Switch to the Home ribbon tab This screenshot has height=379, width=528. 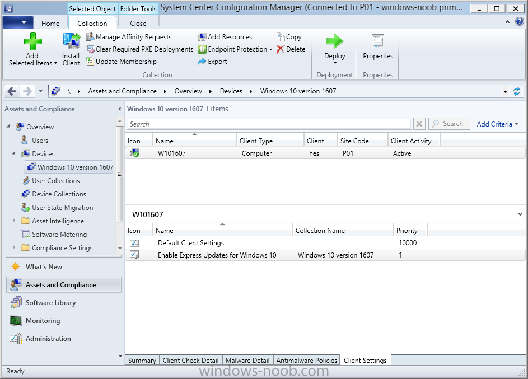point(50,23)
